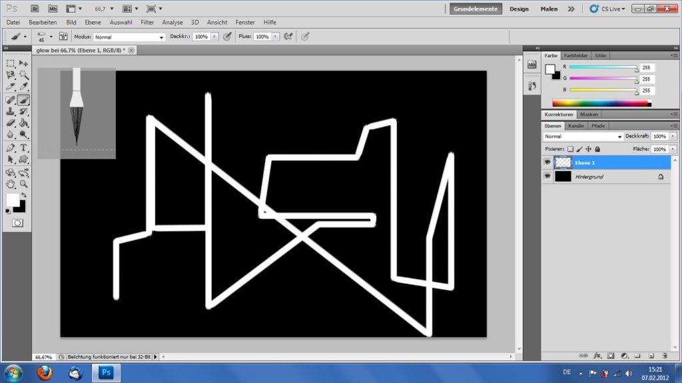Screen dimensions: 682x383
Task: Select the Custom Shape tool
Action: (x=23, y=160)
